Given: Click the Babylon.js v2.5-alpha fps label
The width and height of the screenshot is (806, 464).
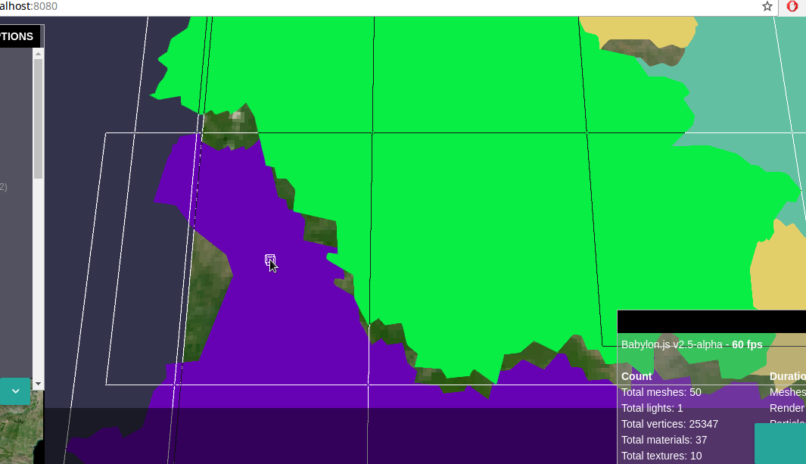Looking at the screenshot, I should click(x=691, y=344).
